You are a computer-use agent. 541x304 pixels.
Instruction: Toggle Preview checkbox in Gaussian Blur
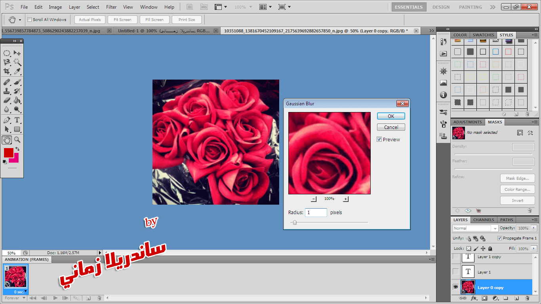click(379, 139)
